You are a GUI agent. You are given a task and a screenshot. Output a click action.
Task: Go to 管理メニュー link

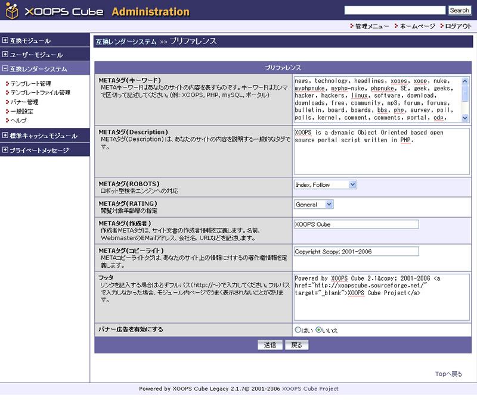click(372, 26)
